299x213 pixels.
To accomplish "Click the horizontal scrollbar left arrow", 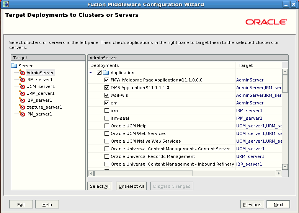I will (91, 173).
